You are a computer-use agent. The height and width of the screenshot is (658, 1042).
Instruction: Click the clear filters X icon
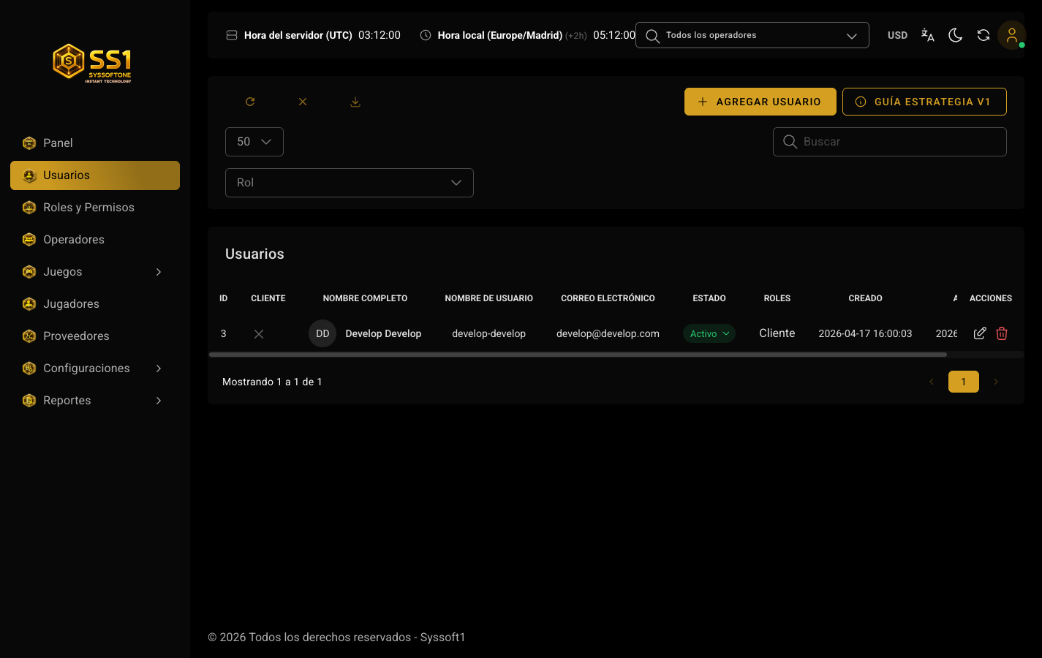303,102
